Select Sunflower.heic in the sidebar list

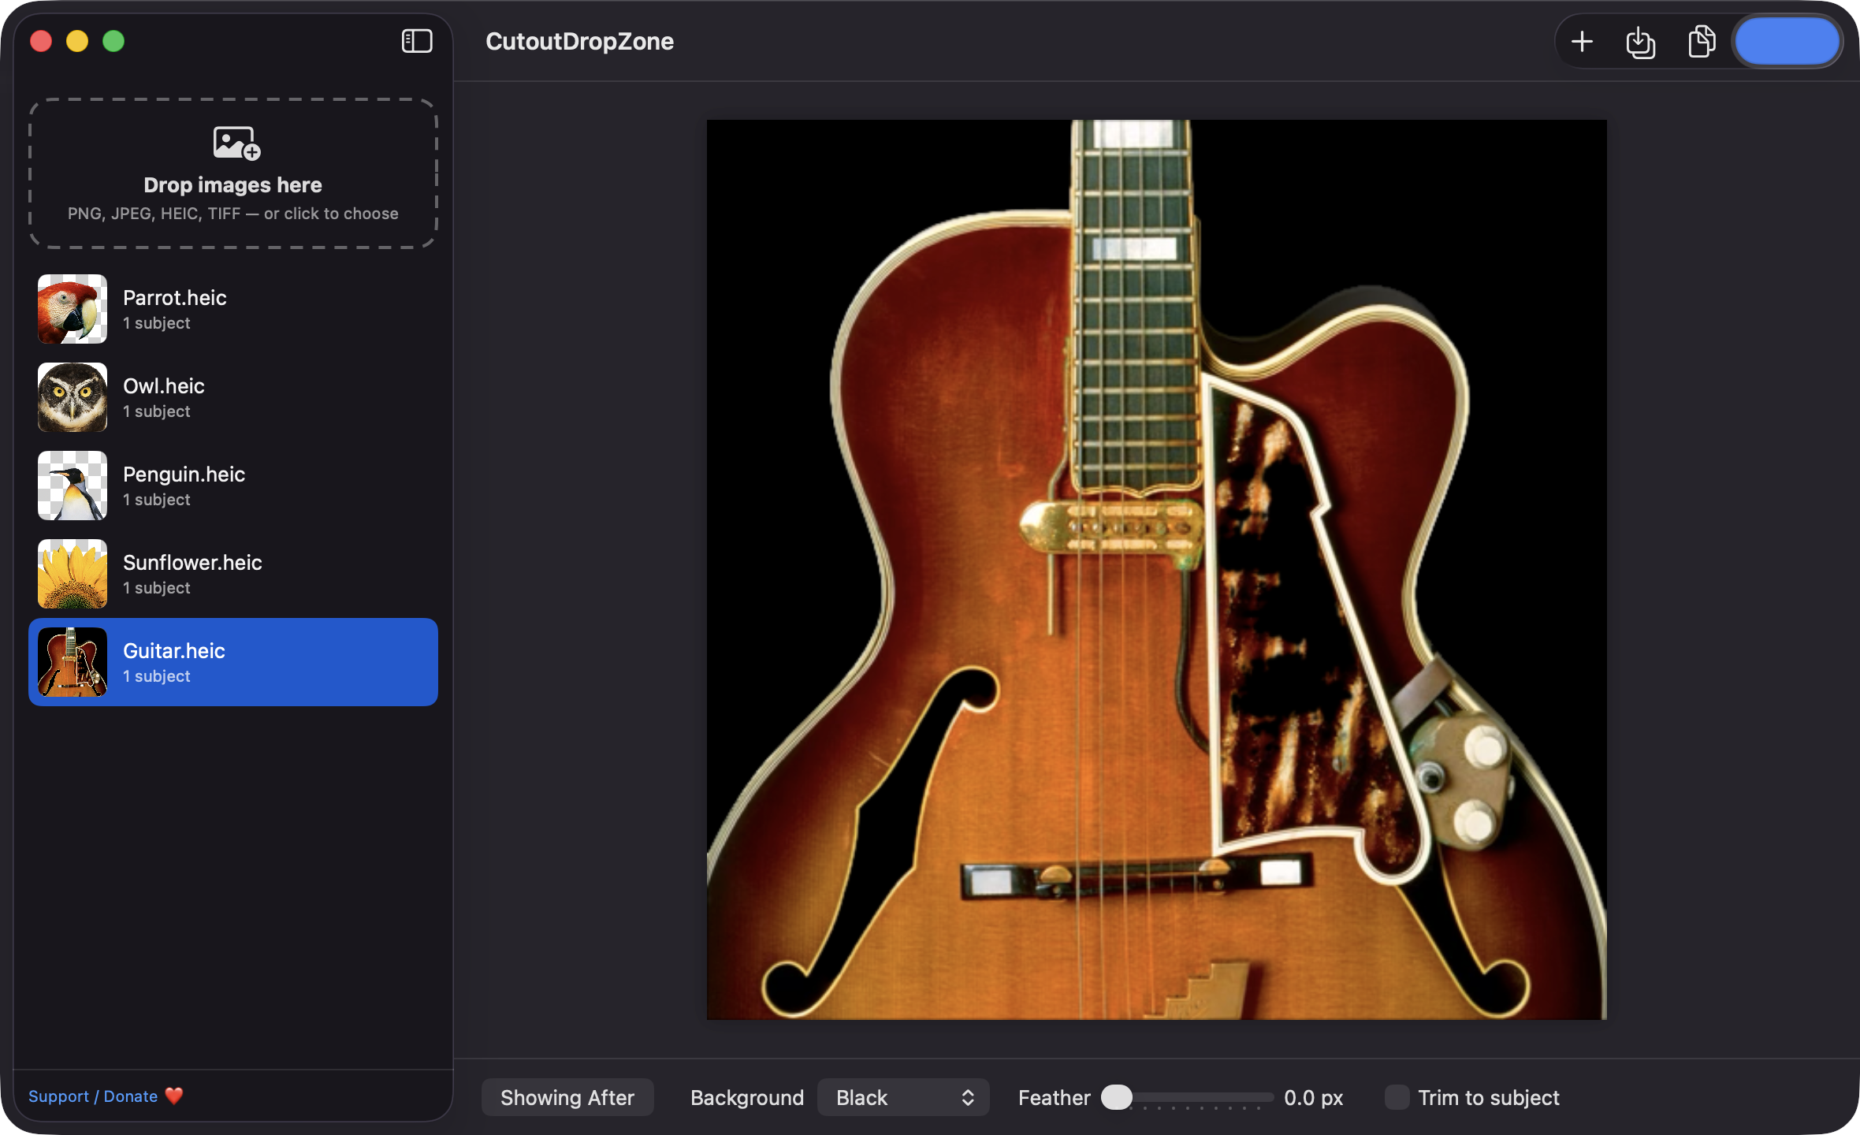pos(233,574)
